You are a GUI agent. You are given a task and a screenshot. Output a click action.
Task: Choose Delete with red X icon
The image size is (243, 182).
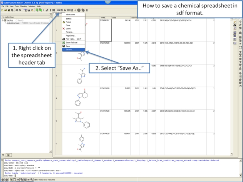(x=68, y=28)
